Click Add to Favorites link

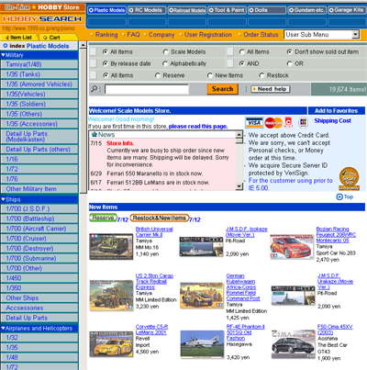[x=336, y=111]
